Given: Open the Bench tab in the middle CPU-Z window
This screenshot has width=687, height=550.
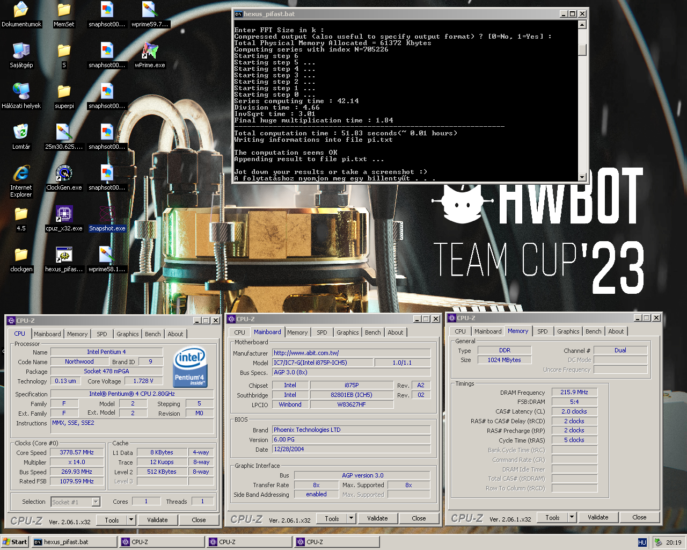Looking at the screenshot, I should click(x=373, y=332).
